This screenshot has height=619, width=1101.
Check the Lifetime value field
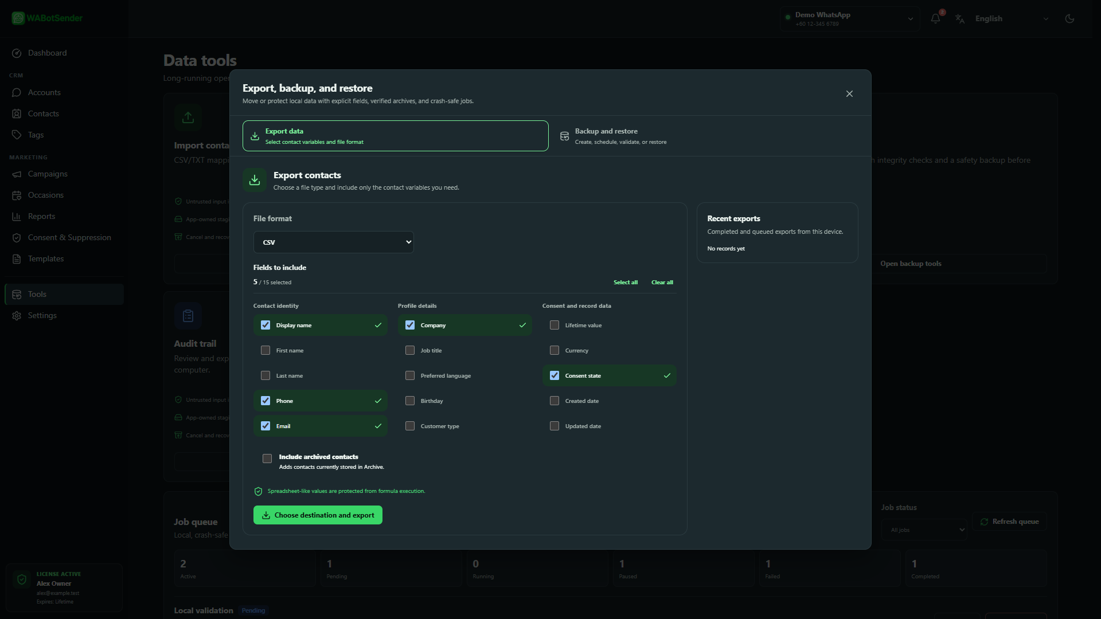(x=555, y=325)
